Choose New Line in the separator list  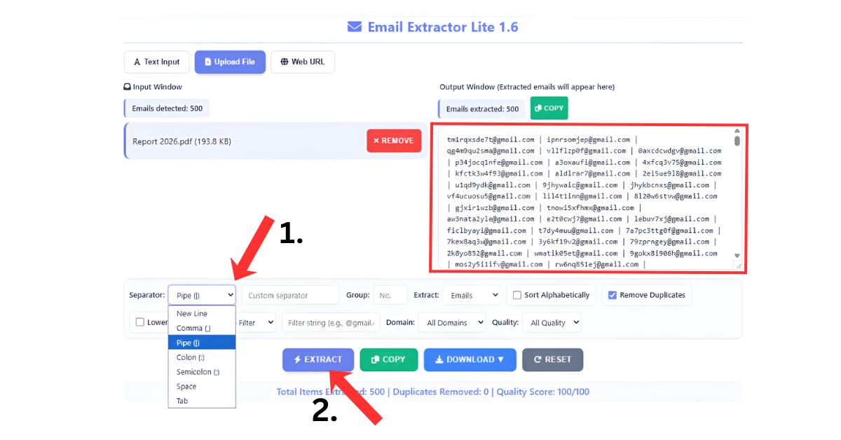click(202, 314)
